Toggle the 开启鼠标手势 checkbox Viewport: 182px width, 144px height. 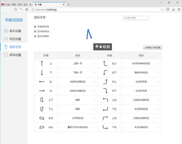tap(35, 27)
